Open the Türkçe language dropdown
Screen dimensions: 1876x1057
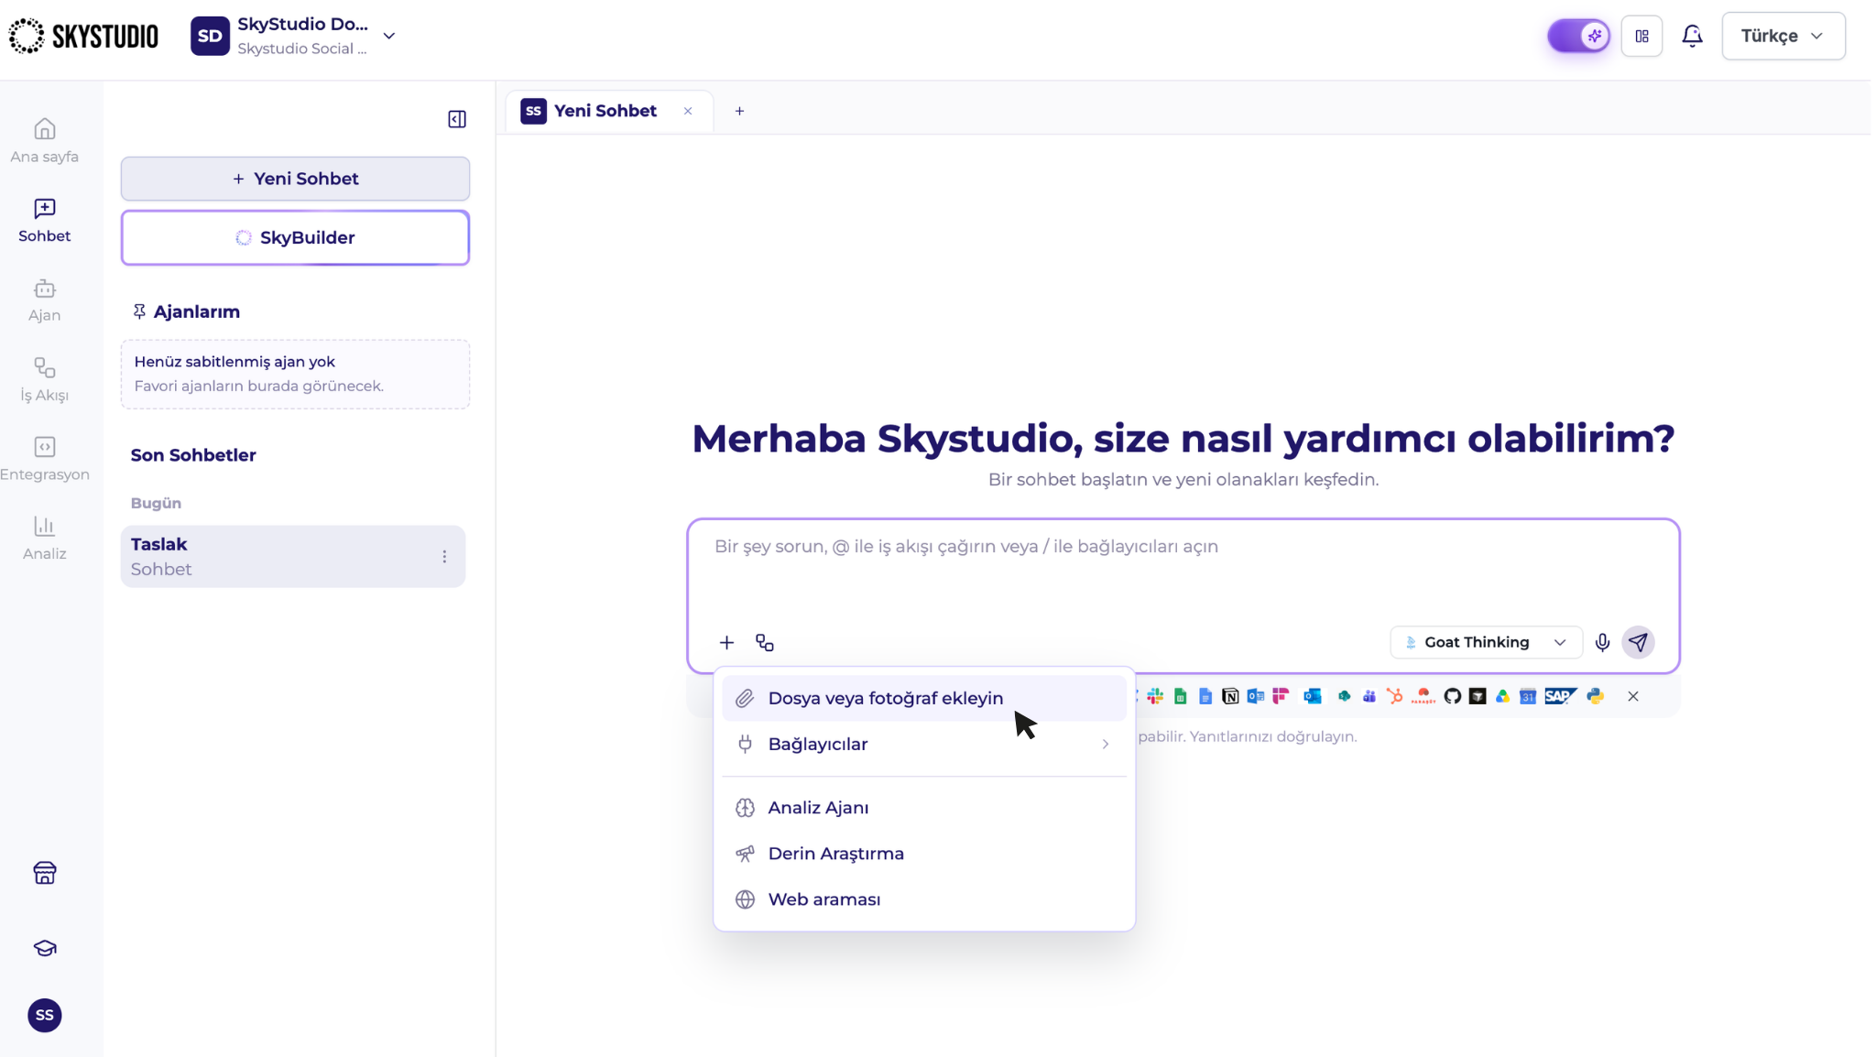(x=1783, y=36)
